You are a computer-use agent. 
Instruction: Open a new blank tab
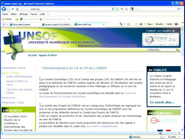click(x=108, y=24)
